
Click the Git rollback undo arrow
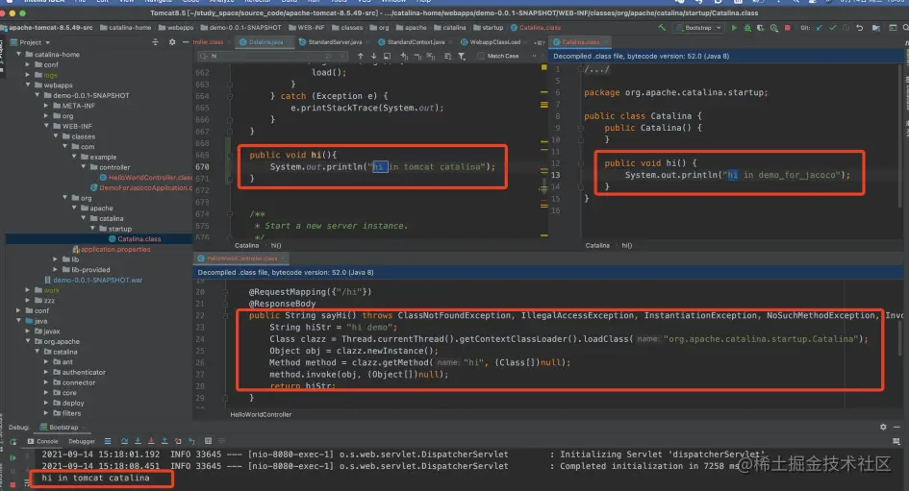(860, 27)
